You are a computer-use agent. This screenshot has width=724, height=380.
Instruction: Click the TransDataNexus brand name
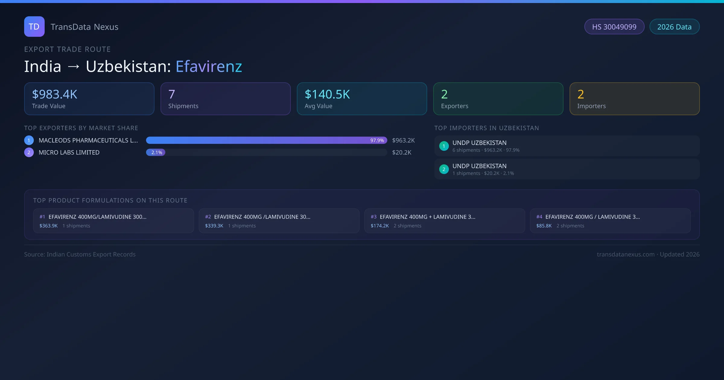pyautogui.click(x=84, y=27)
